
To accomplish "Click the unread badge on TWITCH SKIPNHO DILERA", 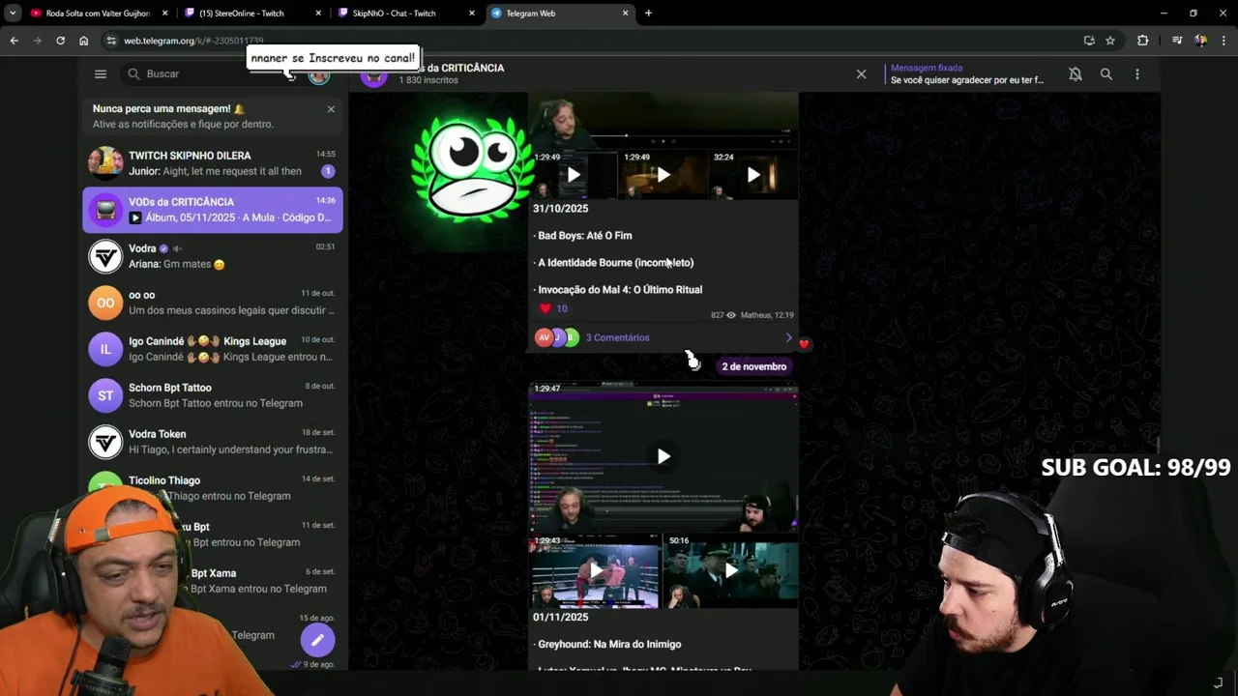I will [x=328, y=171].
